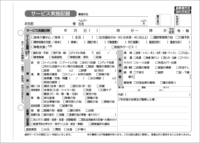Tick the 就寝介助 checkbox

tap(61, 106)
